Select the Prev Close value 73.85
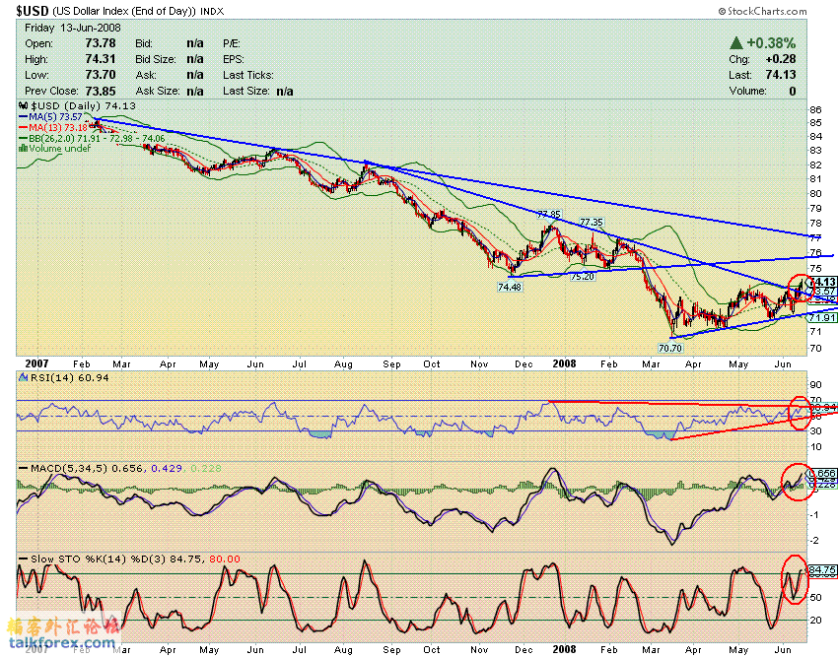 (101, 91)
